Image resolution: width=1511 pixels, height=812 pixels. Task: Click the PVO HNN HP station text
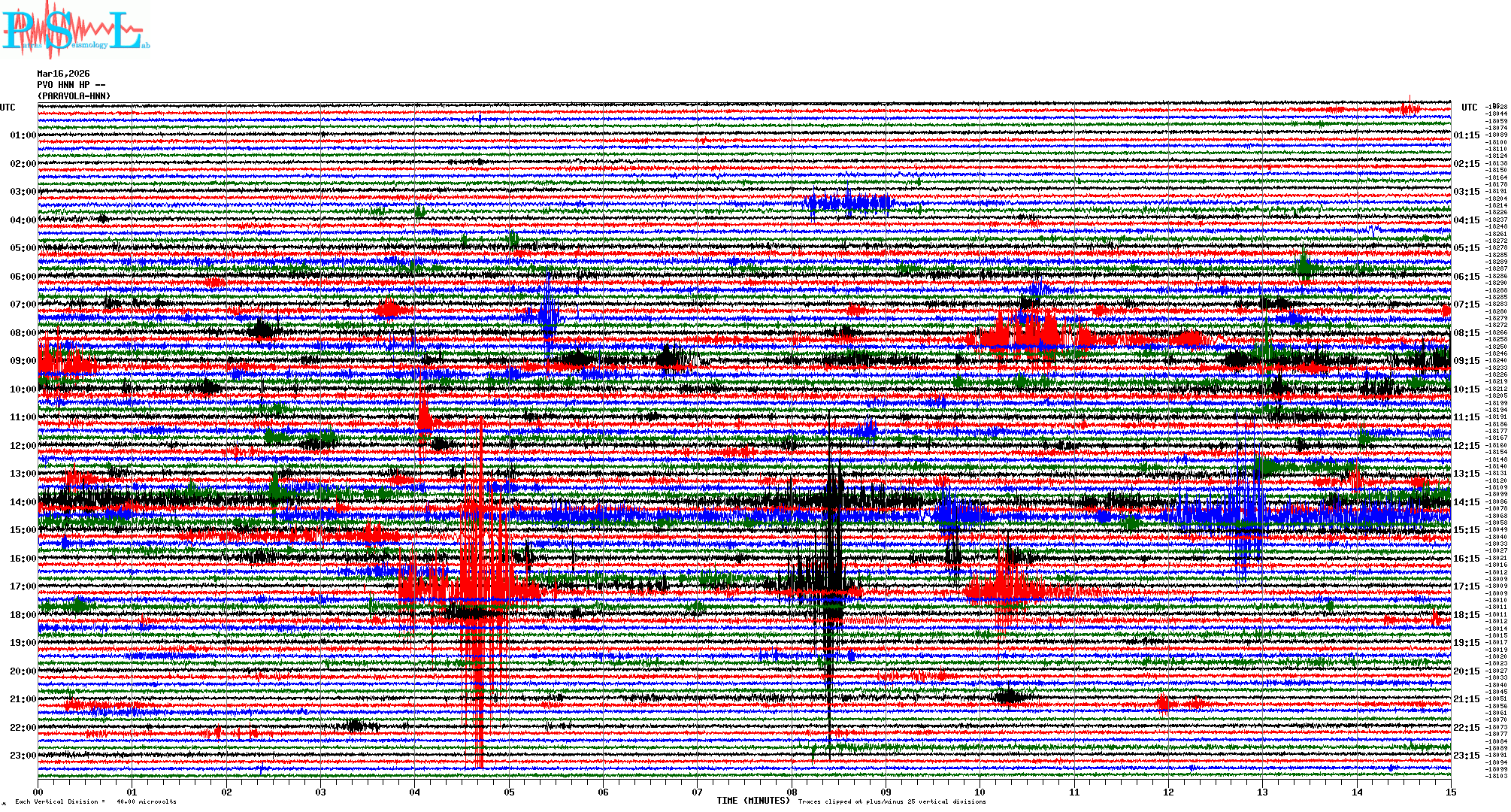click(x=71, y=85)
